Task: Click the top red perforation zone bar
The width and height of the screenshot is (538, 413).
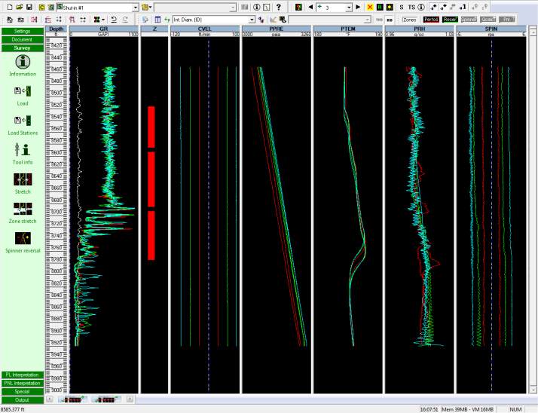Action: coord(151,127)
